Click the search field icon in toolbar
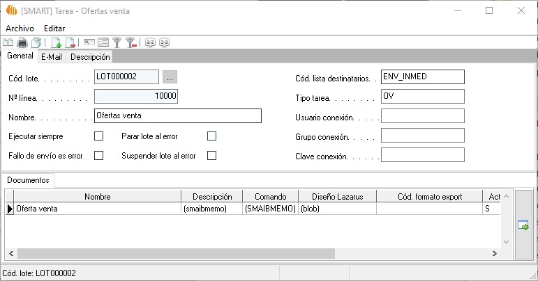538x281 pixels. (89, 42)
